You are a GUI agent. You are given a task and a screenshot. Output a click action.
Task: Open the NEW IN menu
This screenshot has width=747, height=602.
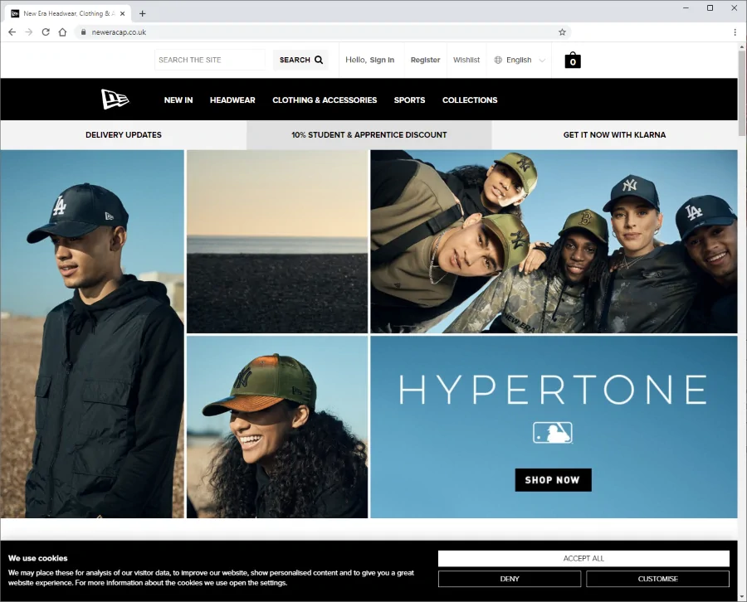[178, 100]
